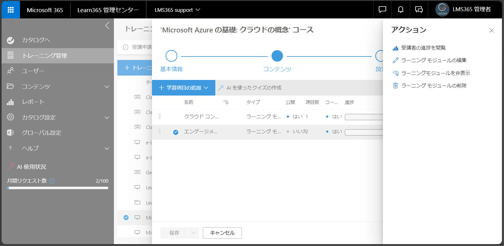Open the conversations icon beside the bell
Image resolution: width=504 pixels, height=246 pixels.
419,10
